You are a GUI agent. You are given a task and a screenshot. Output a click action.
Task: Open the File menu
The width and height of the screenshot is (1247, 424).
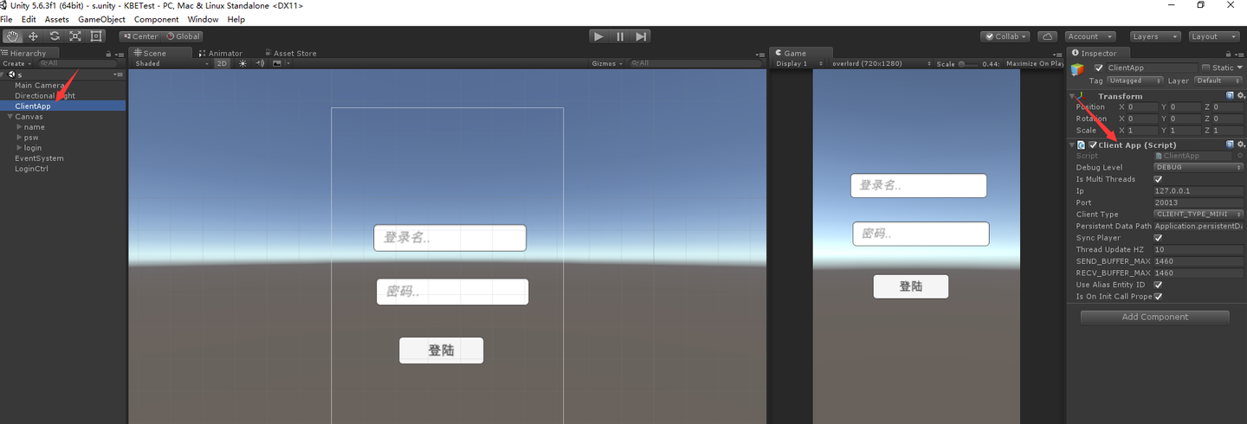click(7, 19)
